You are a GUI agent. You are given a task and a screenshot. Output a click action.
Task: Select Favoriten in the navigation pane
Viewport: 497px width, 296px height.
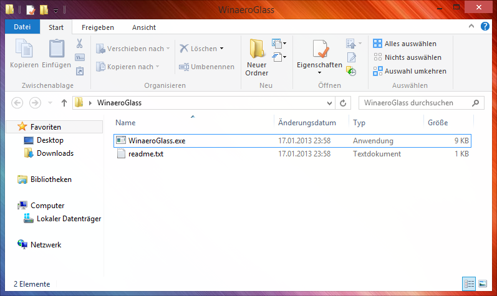(46, 127)
